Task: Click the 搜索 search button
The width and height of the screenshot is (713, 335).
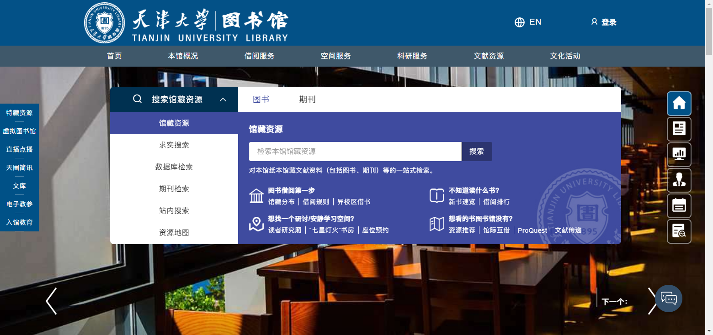Action: coord(477,151)
